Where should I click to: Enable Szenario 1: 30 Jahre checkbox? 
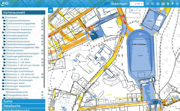[7, 59]
